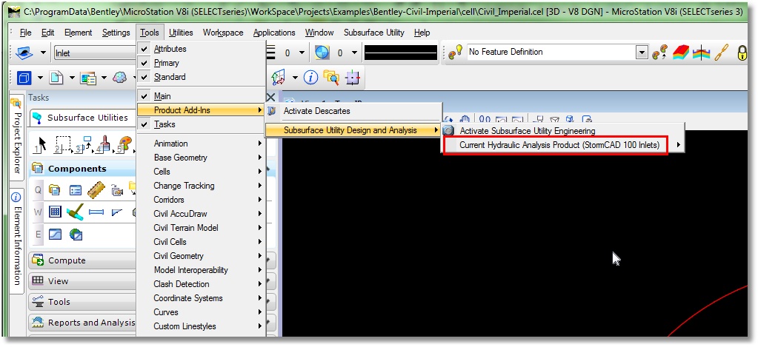Open the Element menu
Screen dimensions: 758x347
tap(78, 33)
